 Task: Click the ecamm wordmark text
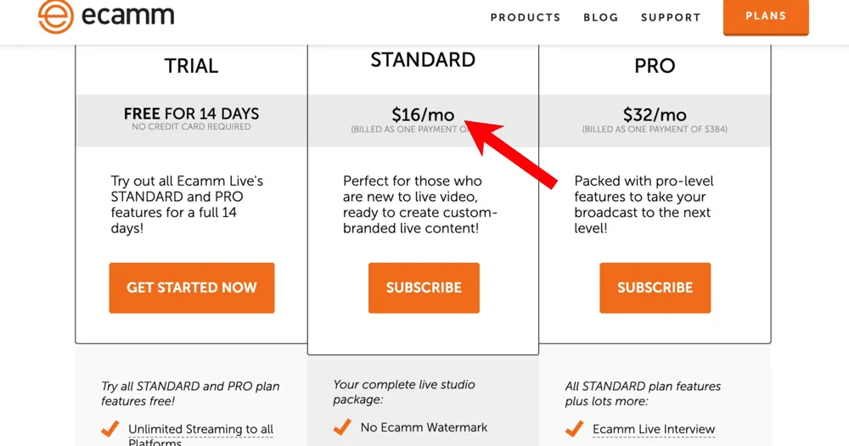pos(128,15)
